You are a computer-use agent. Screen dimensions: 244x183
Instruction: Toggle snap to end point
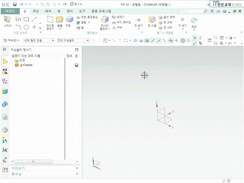[x=153, y=41]
